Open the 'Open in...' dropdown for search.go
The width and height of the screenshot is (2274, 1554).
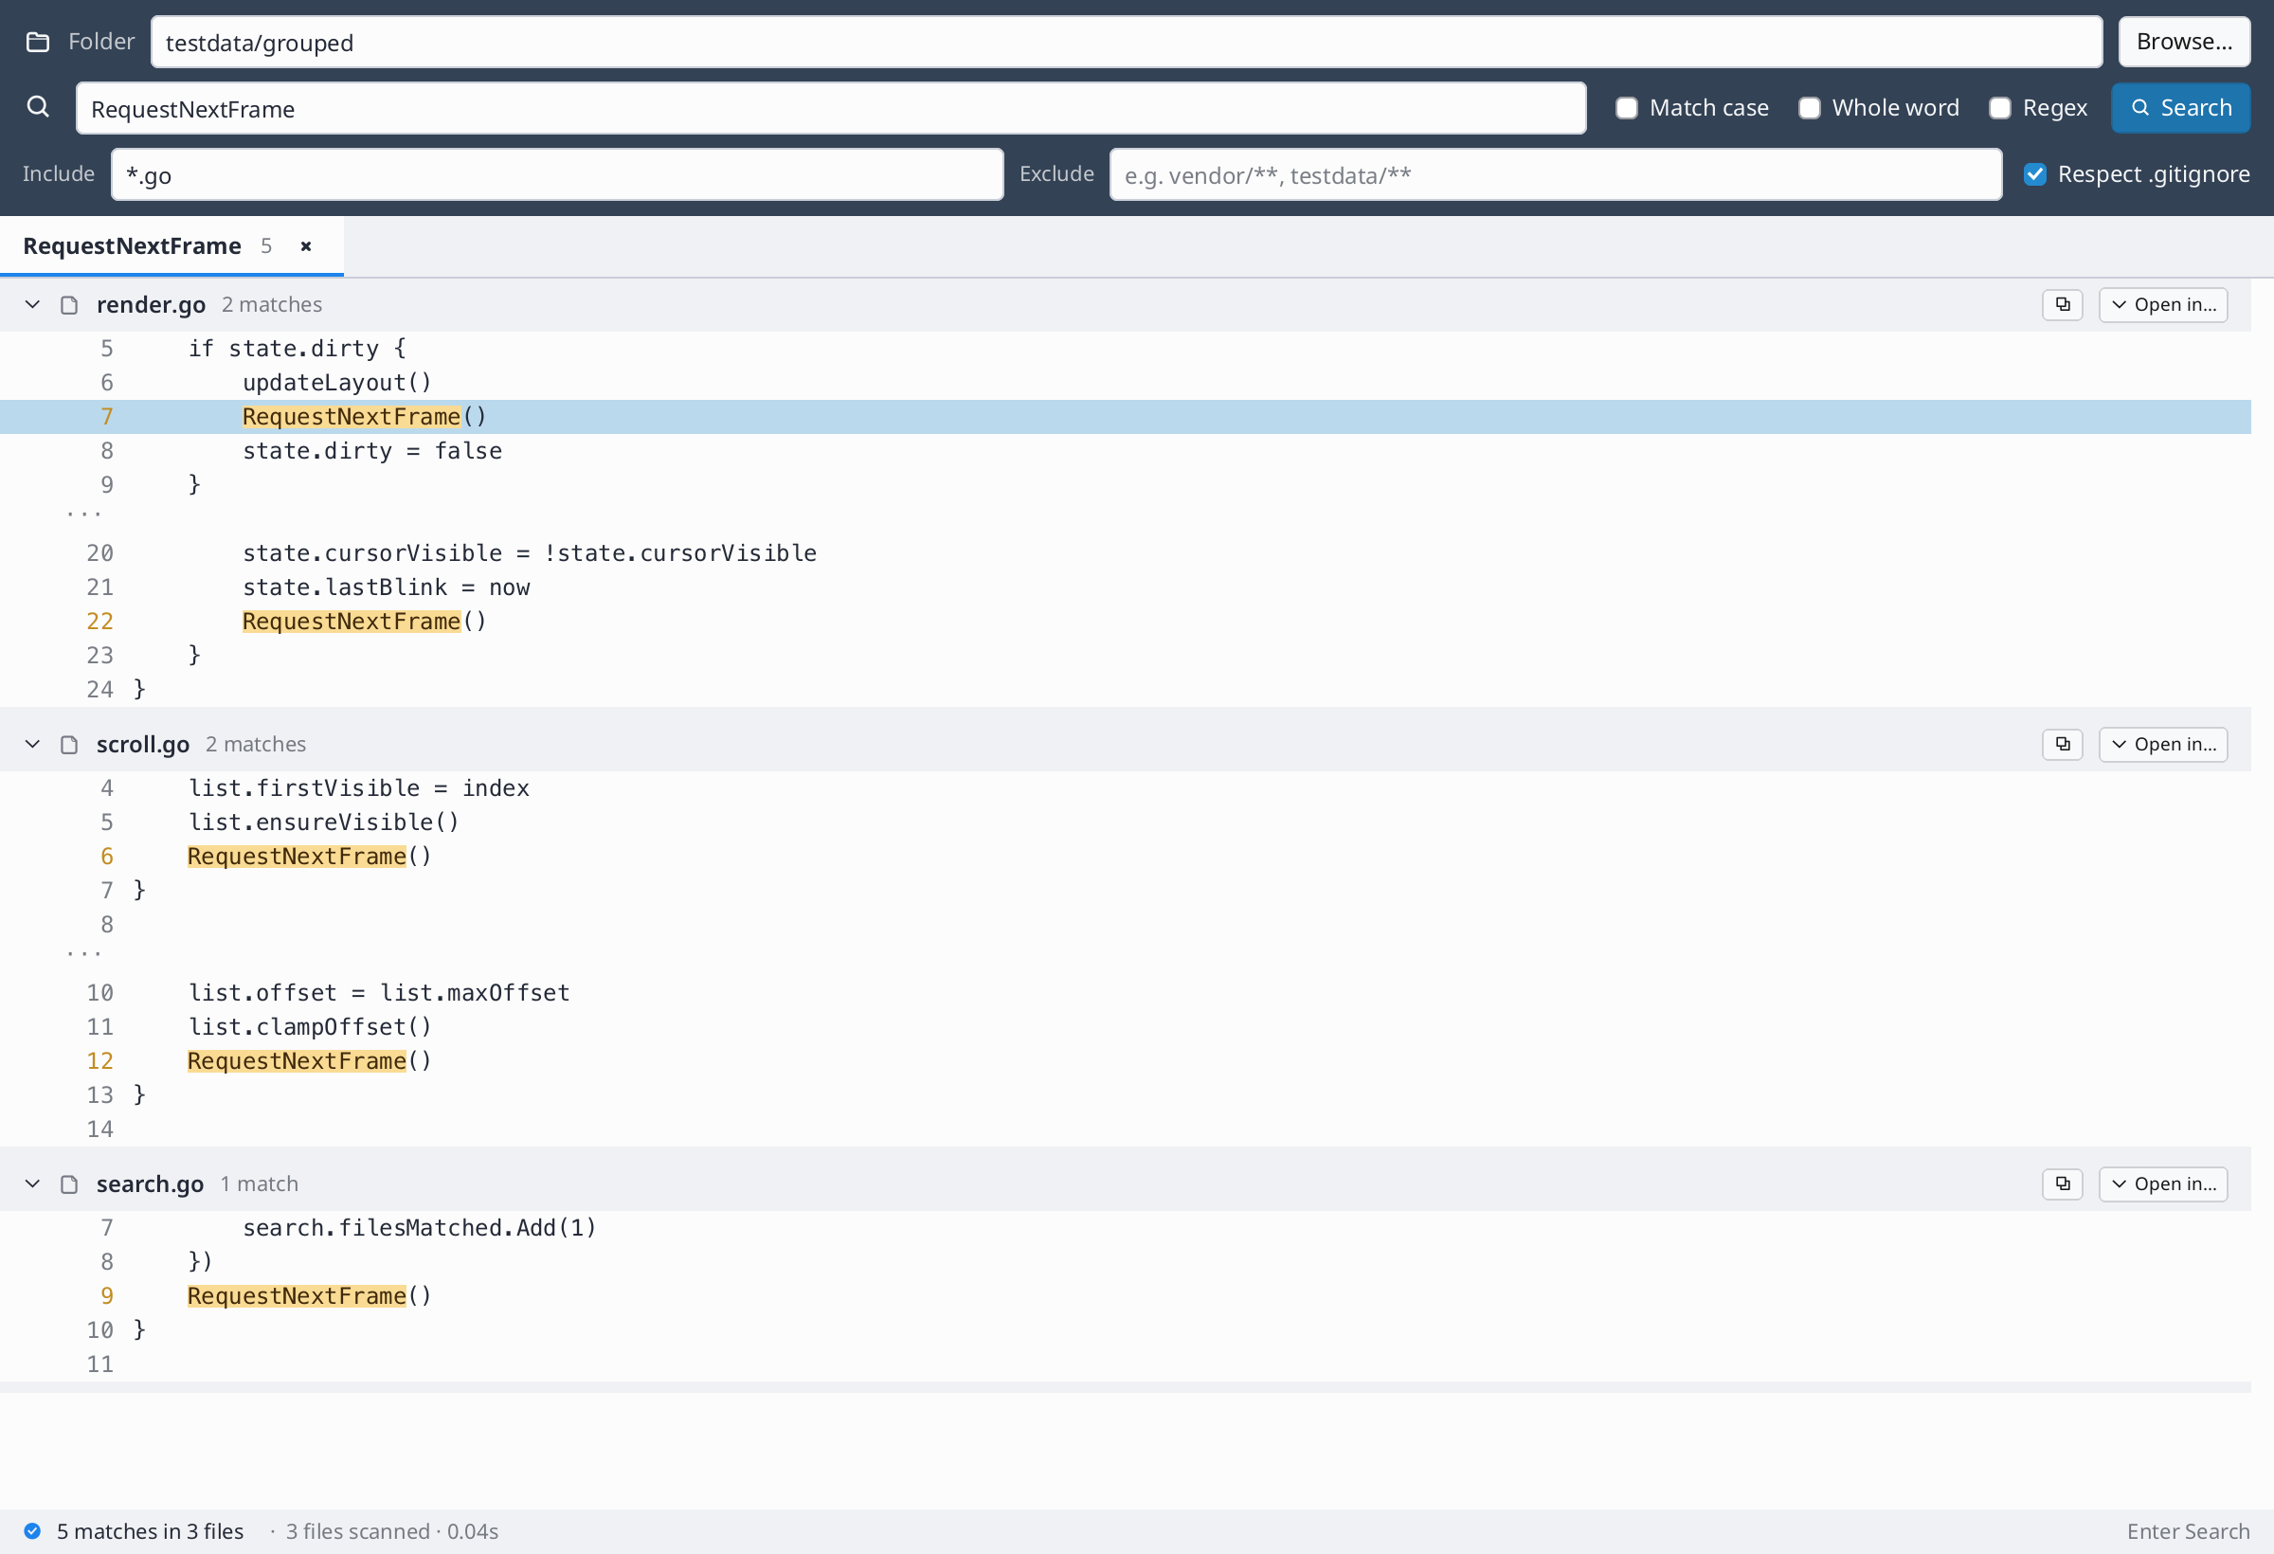pos(2162,1184)
